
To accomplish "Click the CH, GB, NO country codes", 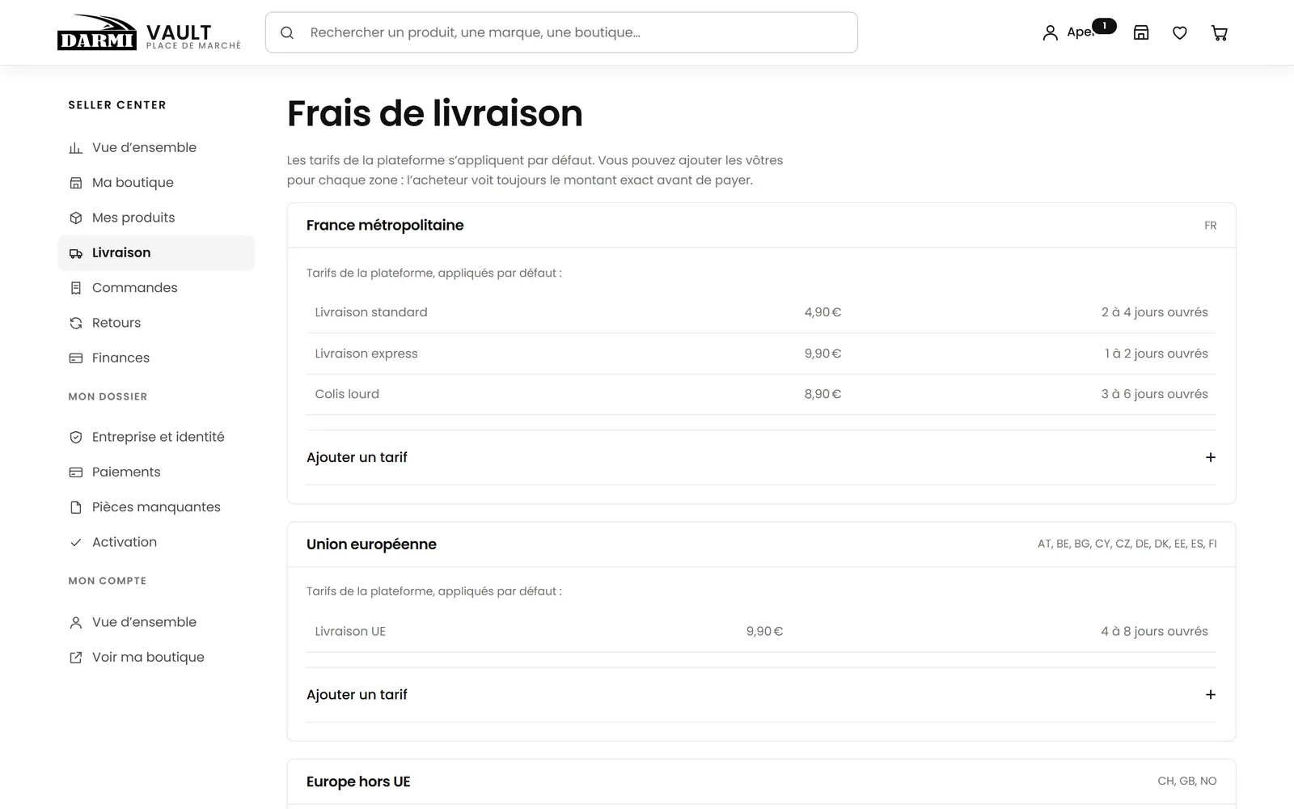I will (1186, 781).
